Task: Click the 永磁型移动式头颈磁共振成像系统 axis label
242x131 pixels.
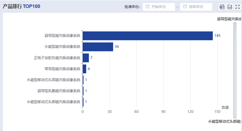Action: coord(53,80)
